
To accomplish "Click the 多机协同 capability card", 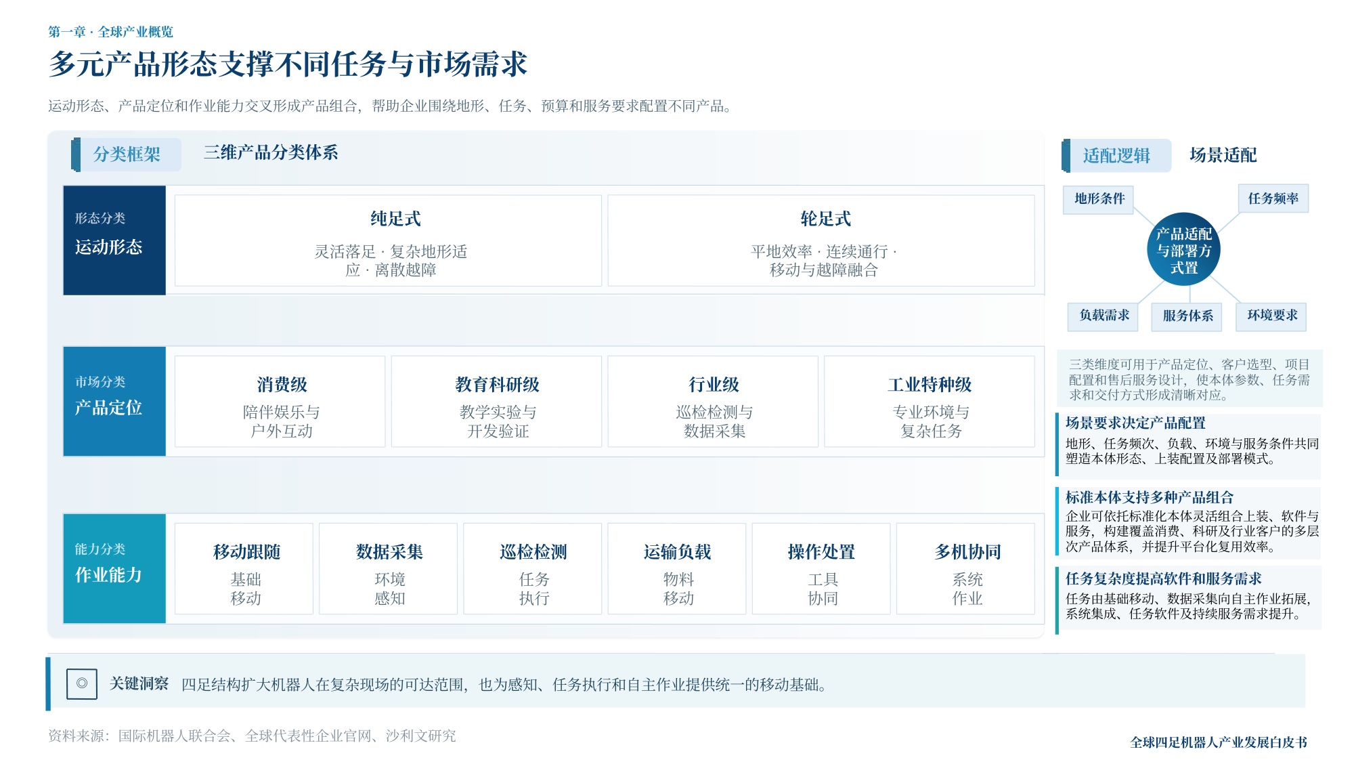I will (965, 569).
